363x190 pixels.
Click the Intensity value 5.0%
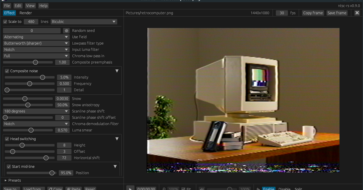coord(64,77)
